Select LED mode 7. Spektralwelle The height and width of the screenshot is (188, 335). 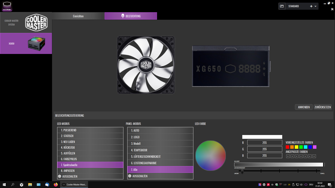[90, 165]
